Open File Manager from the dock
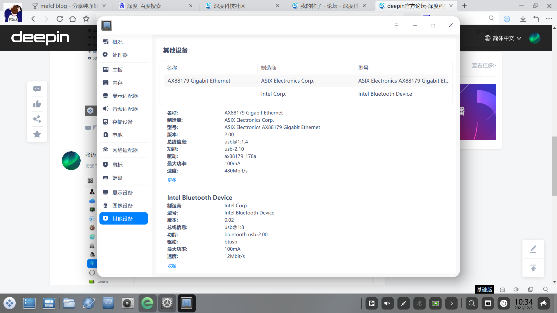The height and width of the screenshot is (313, 557). pyautogui.click(x=69, y=303)
